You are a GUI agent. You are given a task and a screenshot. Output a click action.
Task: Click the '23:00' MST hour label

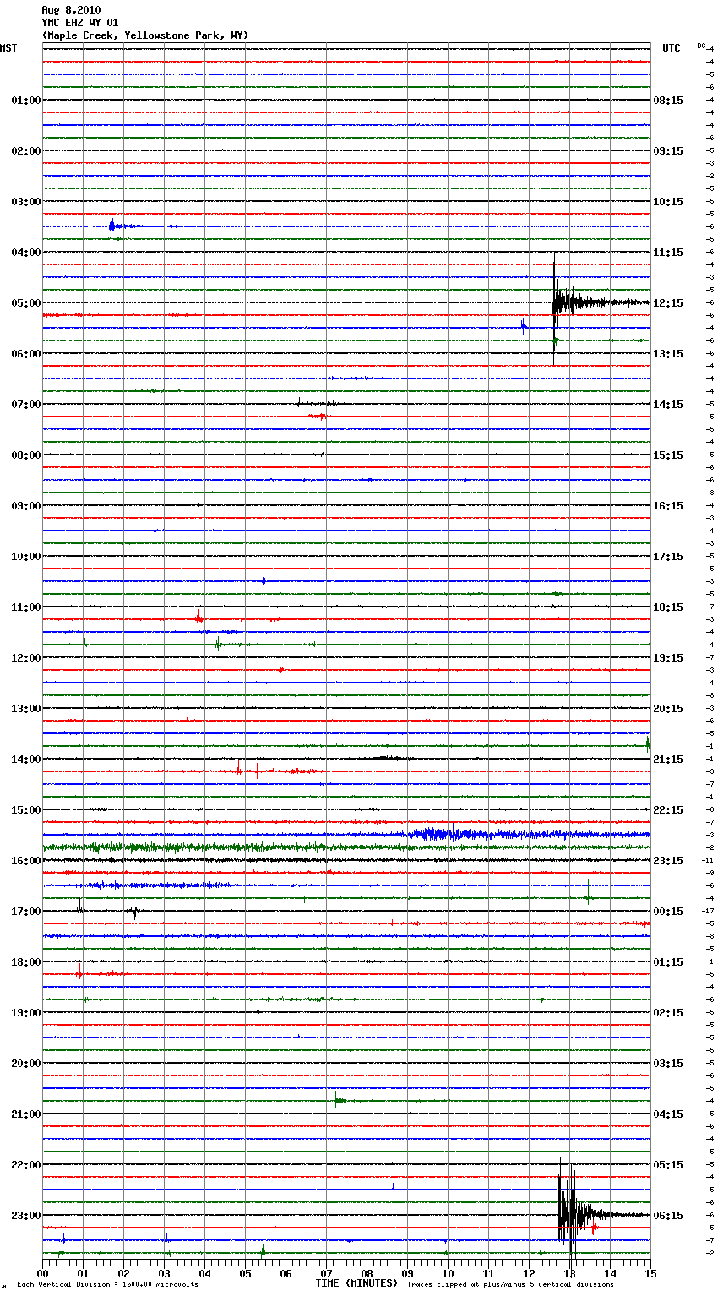26,1216
